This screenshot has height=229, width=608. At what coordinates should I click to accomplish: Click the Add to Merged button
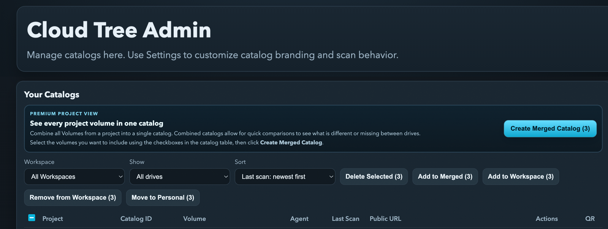pyautogui.click(x=445, y=176)
